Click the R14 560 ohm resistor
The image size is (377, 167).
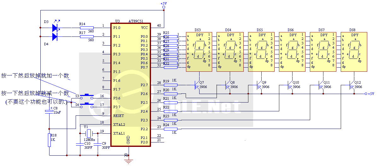[x=87, y=28]
